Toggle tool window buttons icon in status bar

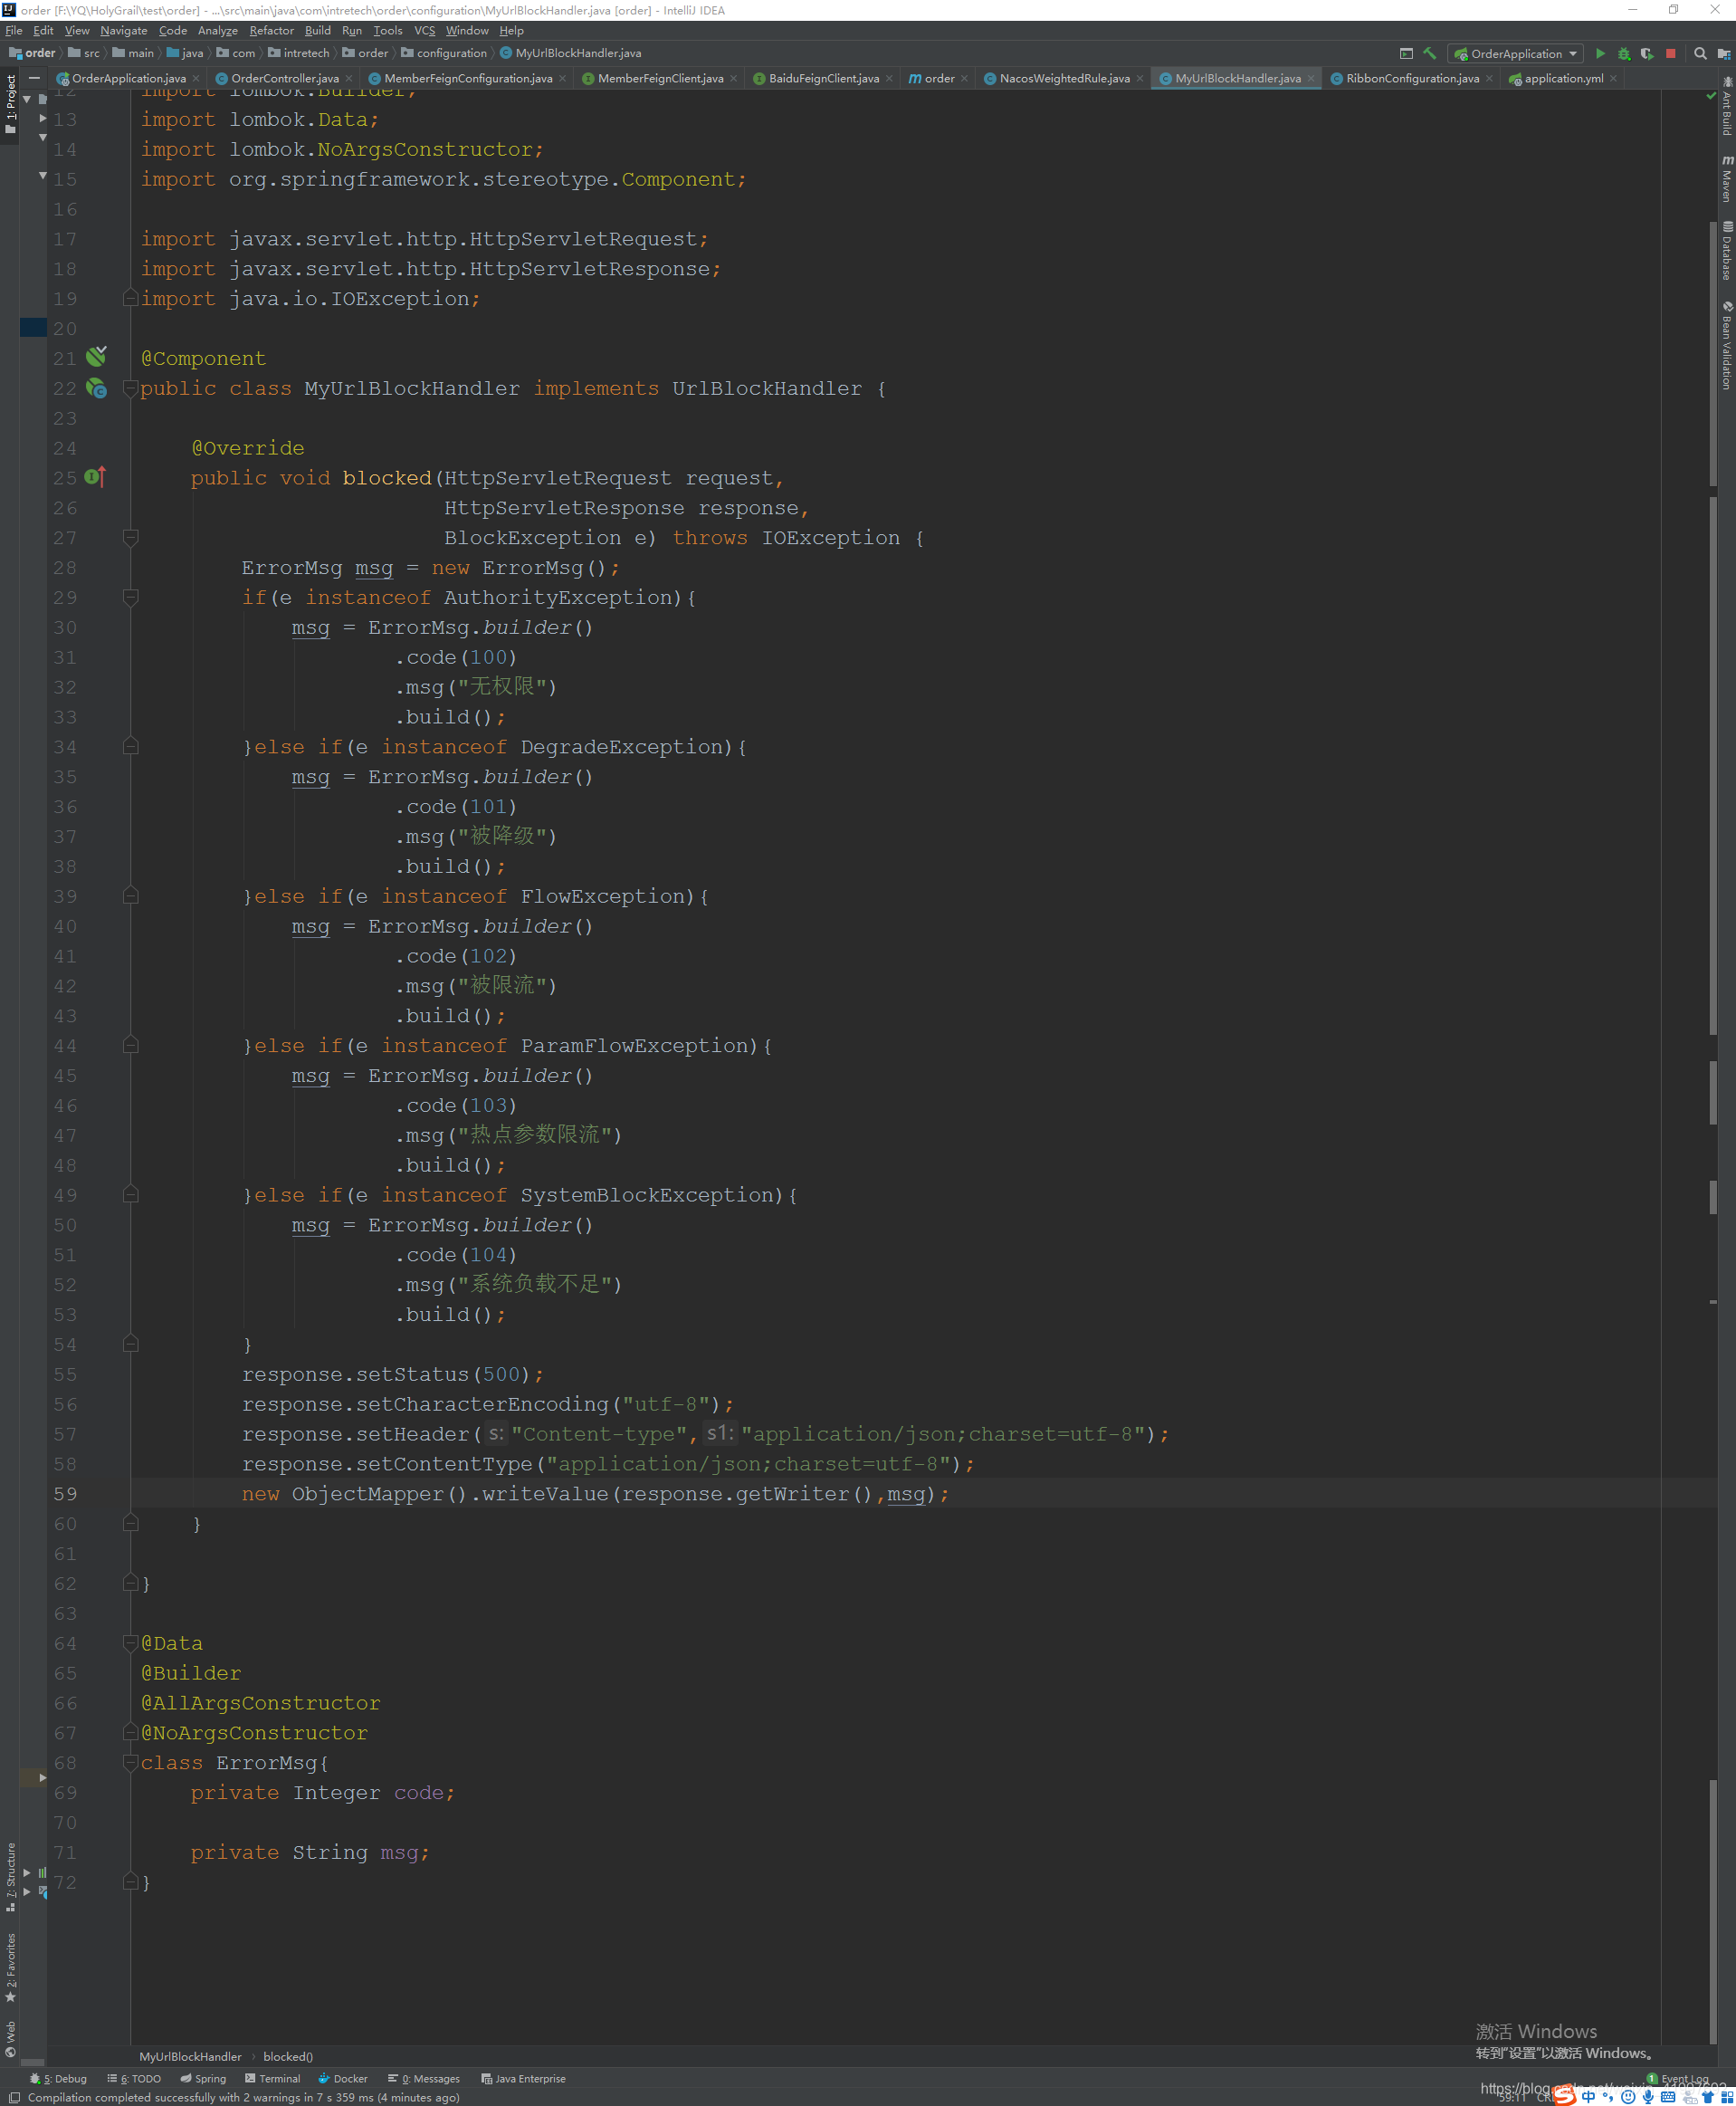pyautogui.click(x=14, y=2097)
